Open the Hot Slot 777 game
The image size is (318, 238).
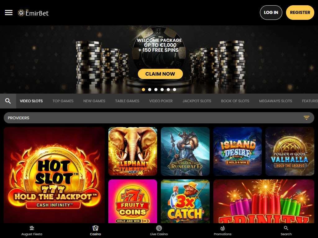[54, 175]
